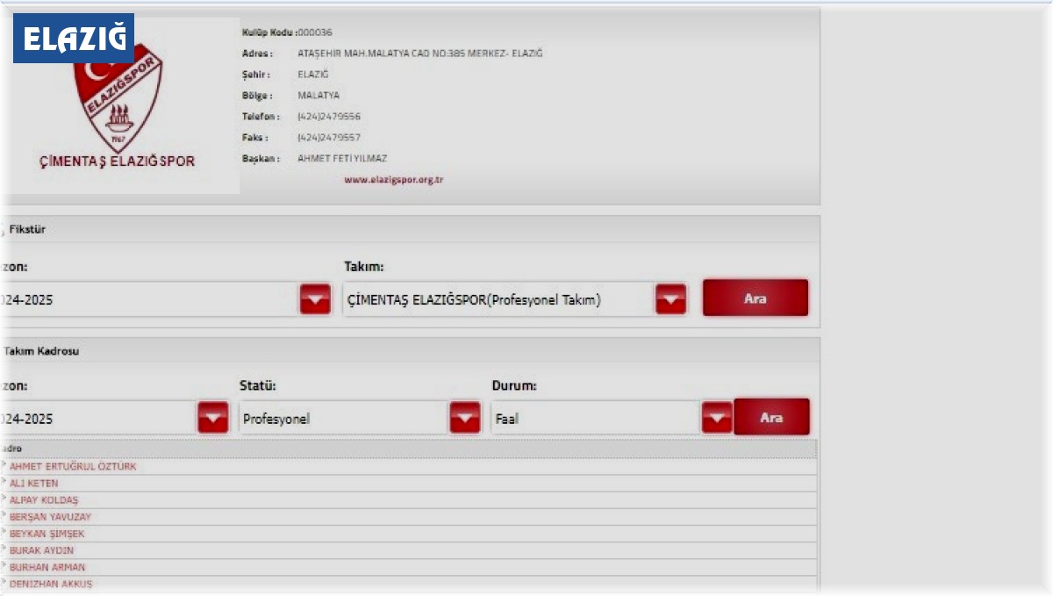Click the ELAZIĞ blue badge label
Image resolution: width=1053 pixels, height=596 pixels.
(74, 38)
